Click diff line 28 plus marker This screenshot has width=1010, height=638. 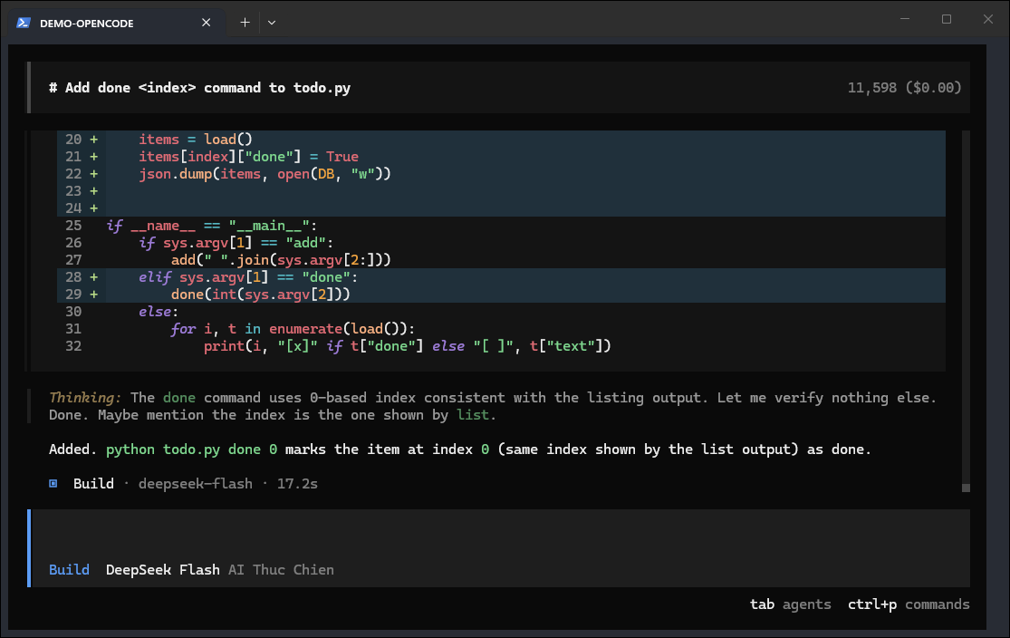click(x=94, y=277)
